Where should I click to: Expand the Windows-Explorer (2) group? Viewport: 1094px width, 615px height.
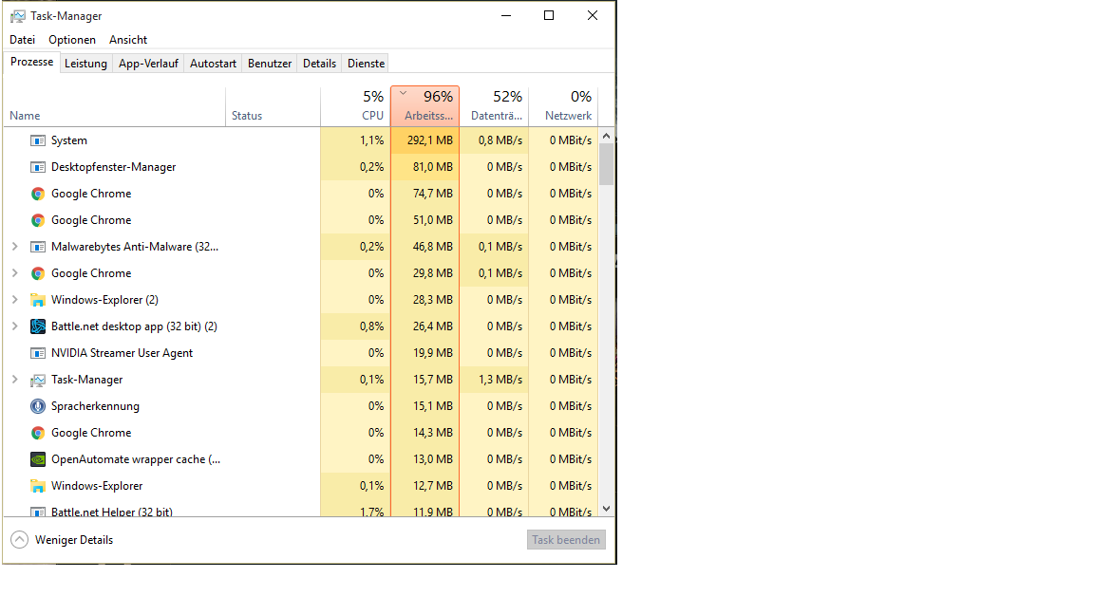tap(14, 299)
